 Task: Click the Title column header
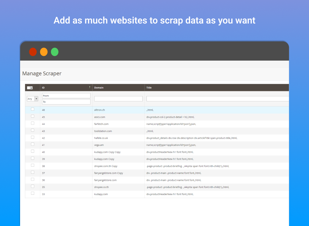(149, 87)
